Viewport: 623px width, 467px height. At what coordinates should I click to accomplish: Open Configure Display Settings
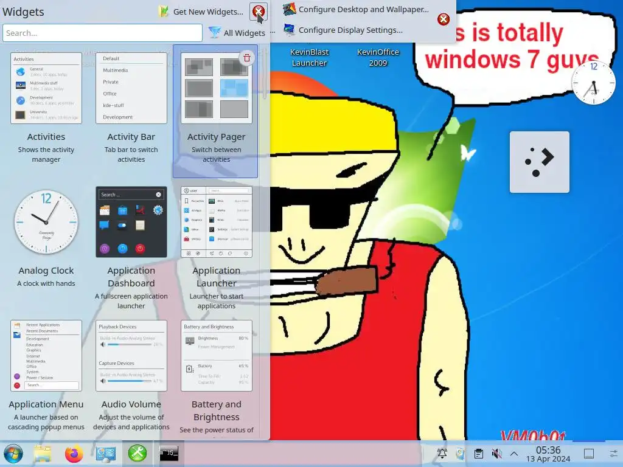coord(343,30)
